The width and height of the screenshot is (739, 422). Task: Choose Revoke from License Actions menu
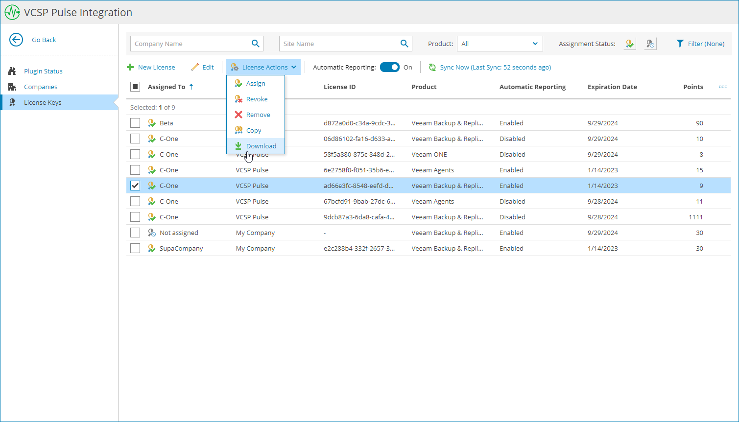click(256, 99)
